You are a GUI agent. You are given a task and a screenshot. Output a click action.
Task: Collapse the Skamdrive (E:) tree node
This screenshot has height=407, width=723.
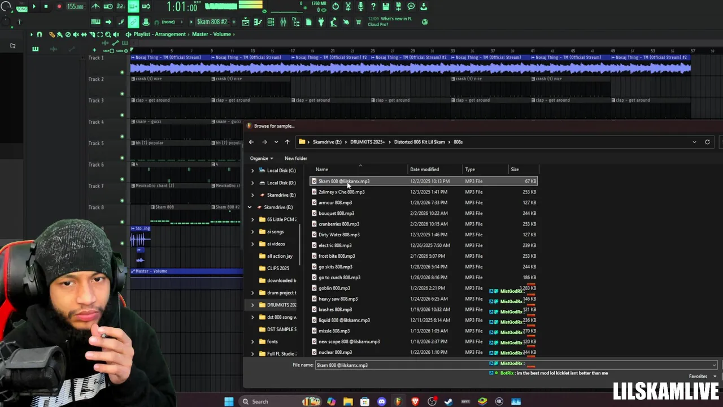(250, 207)
